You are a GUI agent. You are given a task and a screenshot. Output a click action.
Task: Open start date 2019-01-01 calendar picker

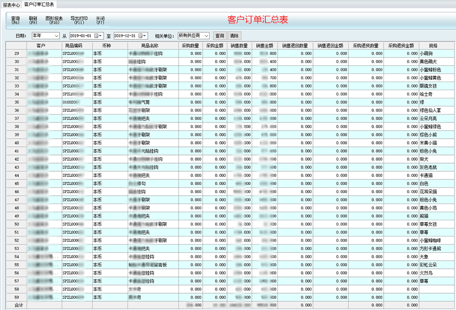coord(98,36)
